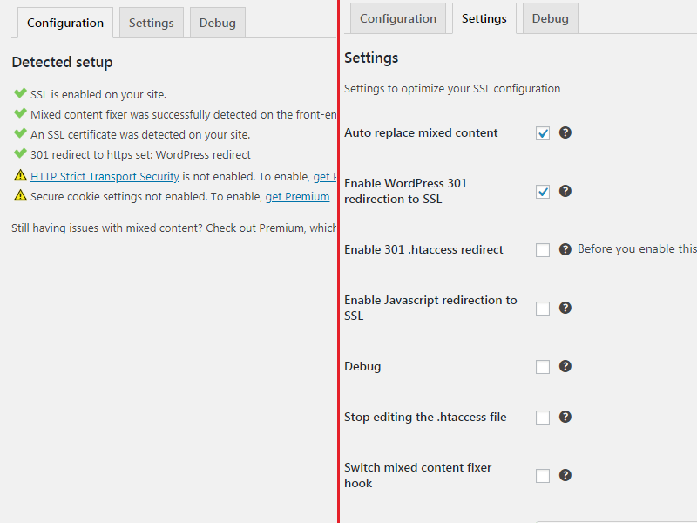Open help for Enable Javascript redirection to SSL
This screenshot has width=697, height=523.
pyautogui.click(x=565, y=308)
